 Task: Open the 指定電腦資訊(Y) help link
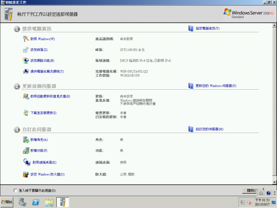tap(208, 28)
